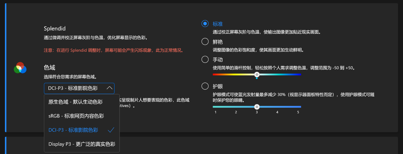The width and height of the screenshot is (403, 154).
Task: Pick Display P3 - 更广泛的真实色彩 option
Action: 82,144
